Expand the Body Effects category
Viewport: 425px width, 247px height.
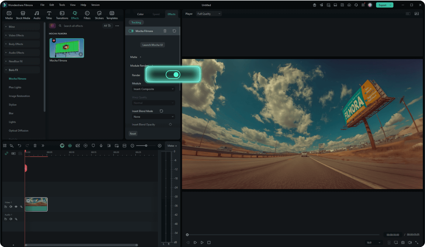pos(22,44)
